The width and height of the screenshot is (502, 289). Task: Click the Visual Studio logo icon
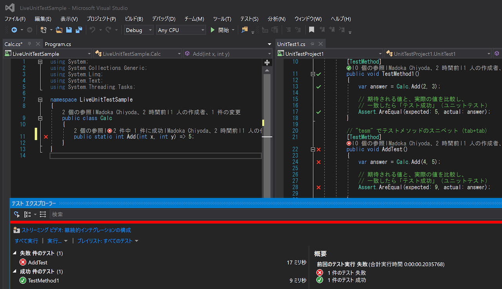coord(10,8)
